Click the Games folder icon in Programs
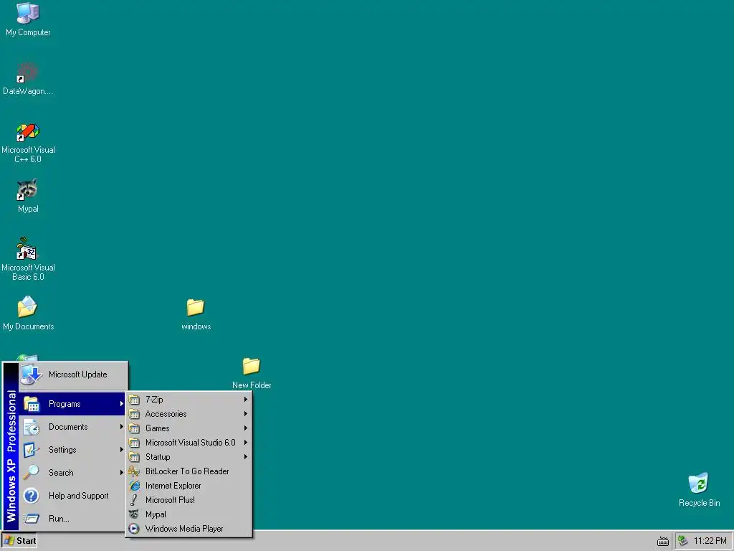Viewport: 734px width, 551px height. pos(134,428)
